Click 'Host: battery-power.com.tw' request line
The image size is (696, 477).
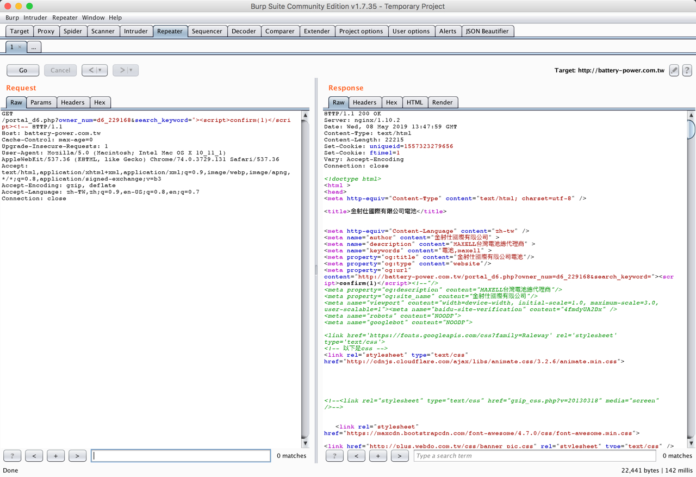pos(51,133)
